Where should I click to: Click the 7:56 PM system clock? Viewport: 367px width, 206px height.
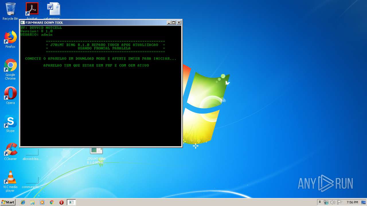point(352,202)
